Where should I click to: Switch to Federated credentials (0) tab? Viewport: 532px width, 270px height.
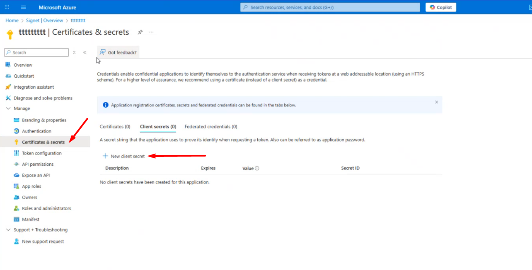(x=211, y=127)
